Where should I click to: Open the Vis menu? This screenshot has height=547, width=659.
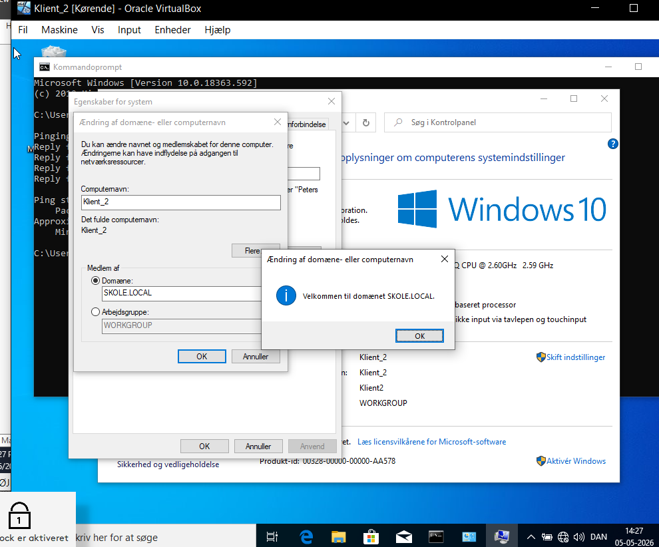pyautogui.click(x=97, y=30)
